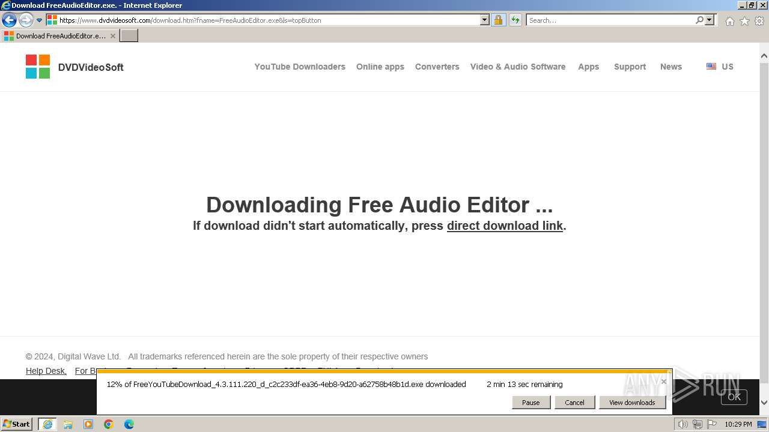Click the browser Back arrow button

[x=9, y=20]
